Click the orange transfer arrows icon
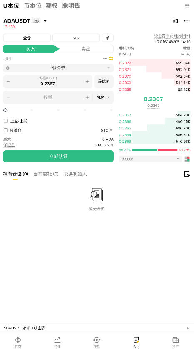This screenshot has width=194, height=349. tap(111, 58)
